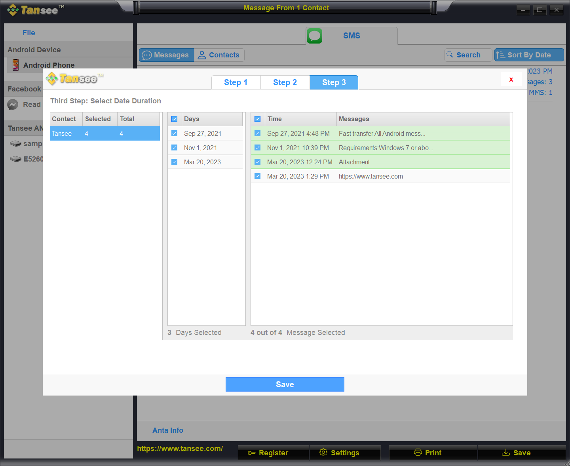
Task: Toggle the select-all Days header checkbox
Action: coord(174,119)
